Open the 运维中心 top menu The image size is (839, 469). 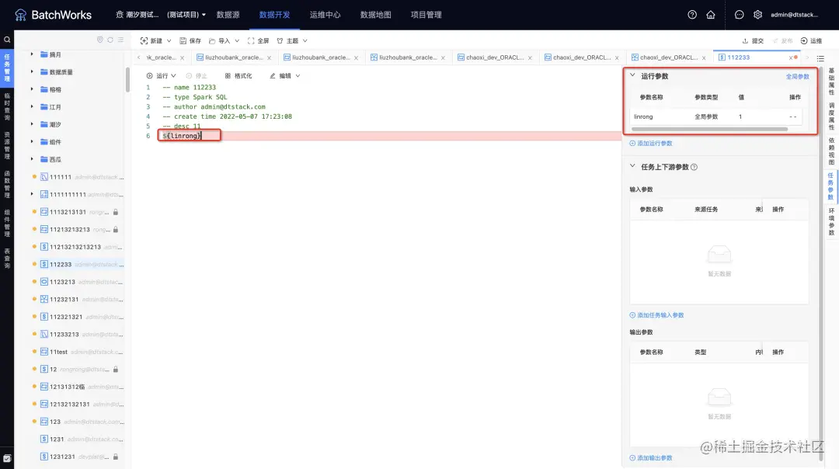coord(325,15)
